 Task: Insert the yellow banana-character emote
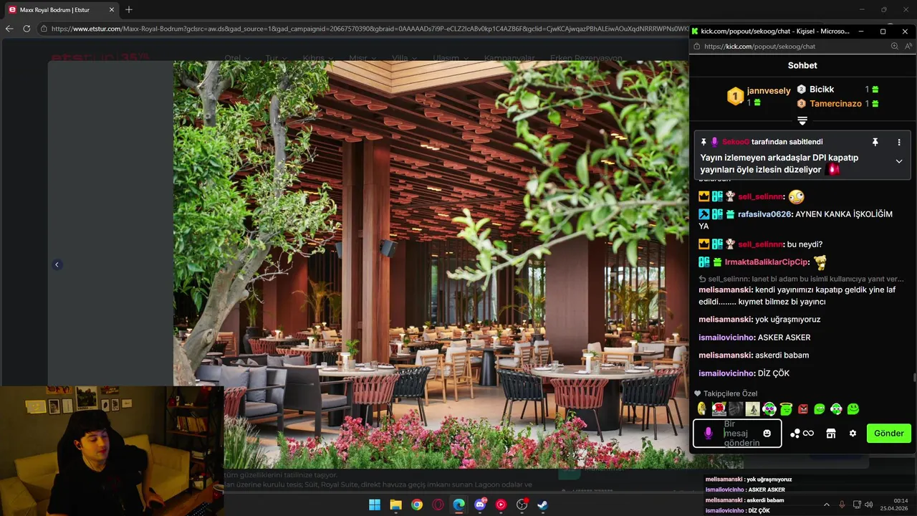tap(702, 409)
